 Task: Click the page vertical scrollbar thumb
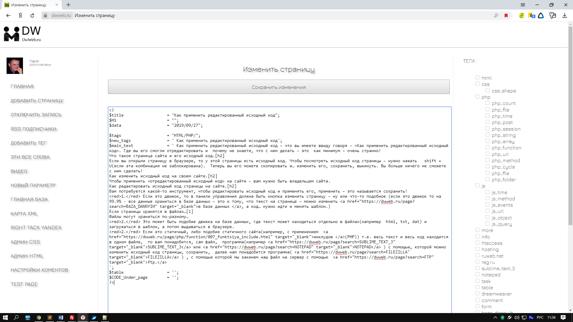point(570,125)
